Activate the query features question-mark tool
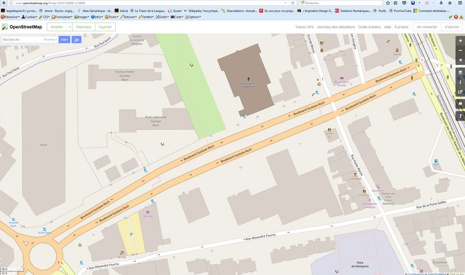Screen dimensions: 465x275 tap(460, 116)
